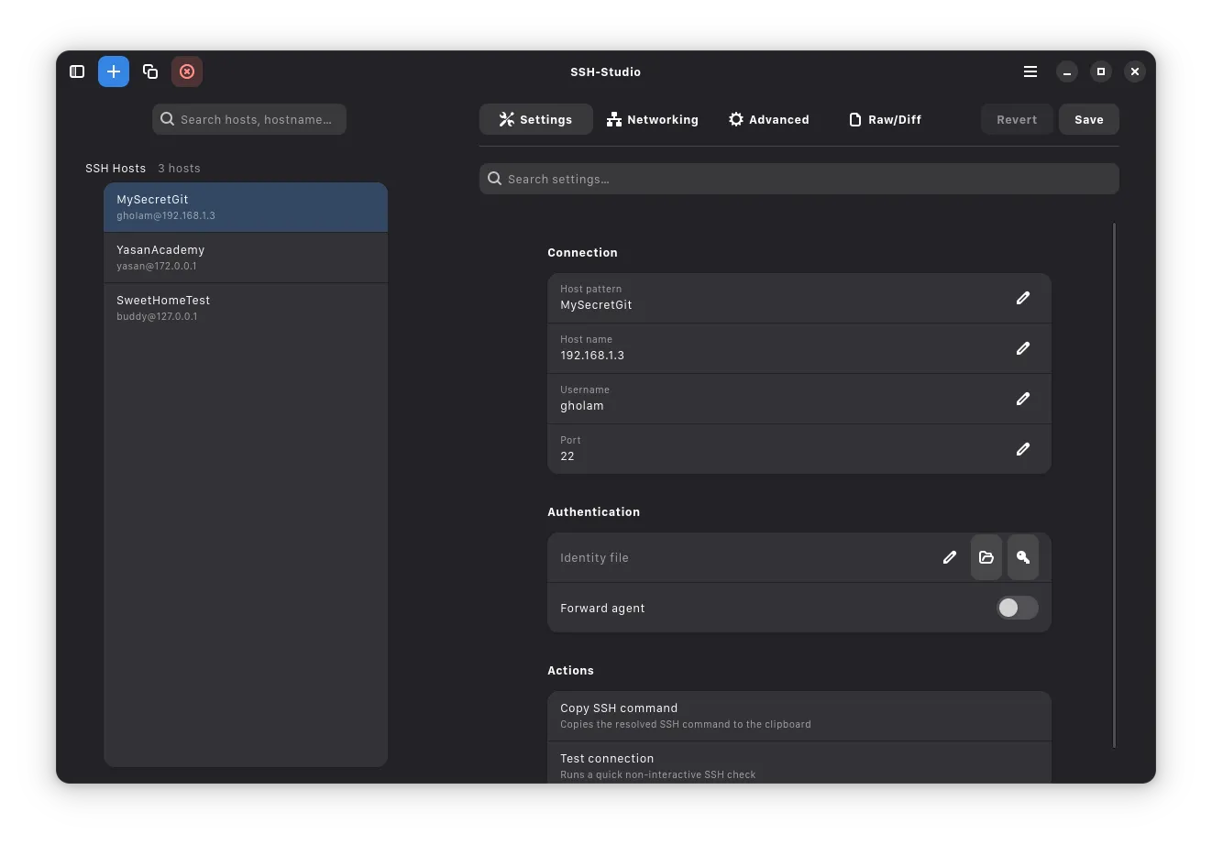Screen dimensions: 1212x845
Task: Add a new SSH host
Action: click(x=114, y=71)
